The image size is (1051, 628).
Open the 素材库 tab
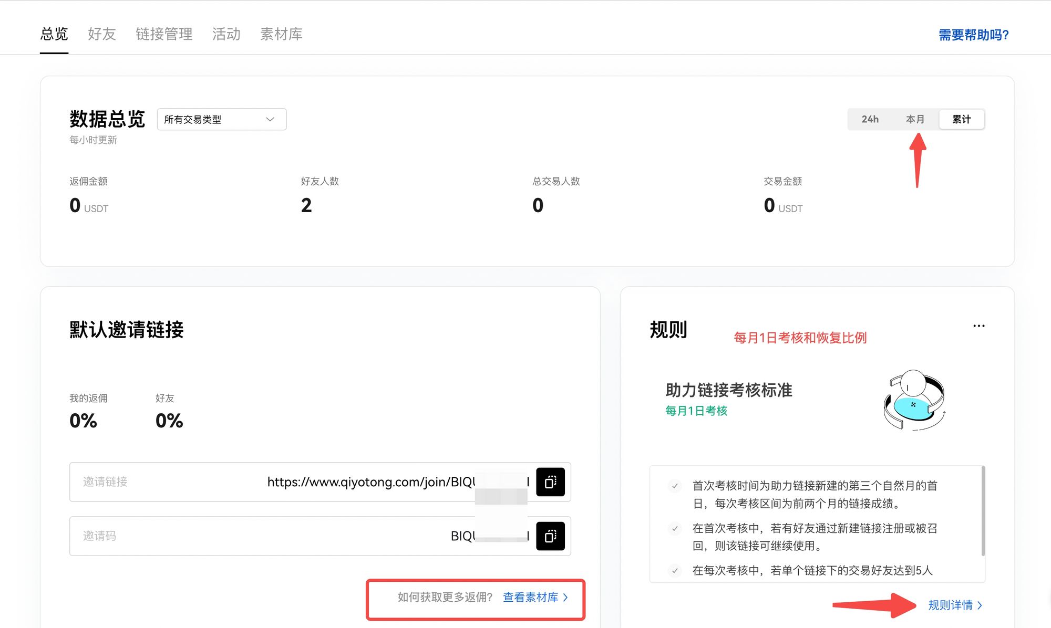point(281,34)
